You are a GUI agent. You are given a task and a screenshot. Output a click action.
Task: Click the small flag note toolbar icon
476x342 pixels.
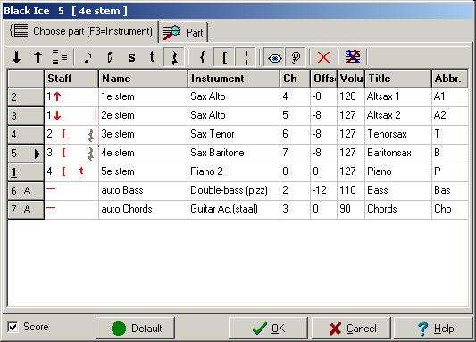110,57
